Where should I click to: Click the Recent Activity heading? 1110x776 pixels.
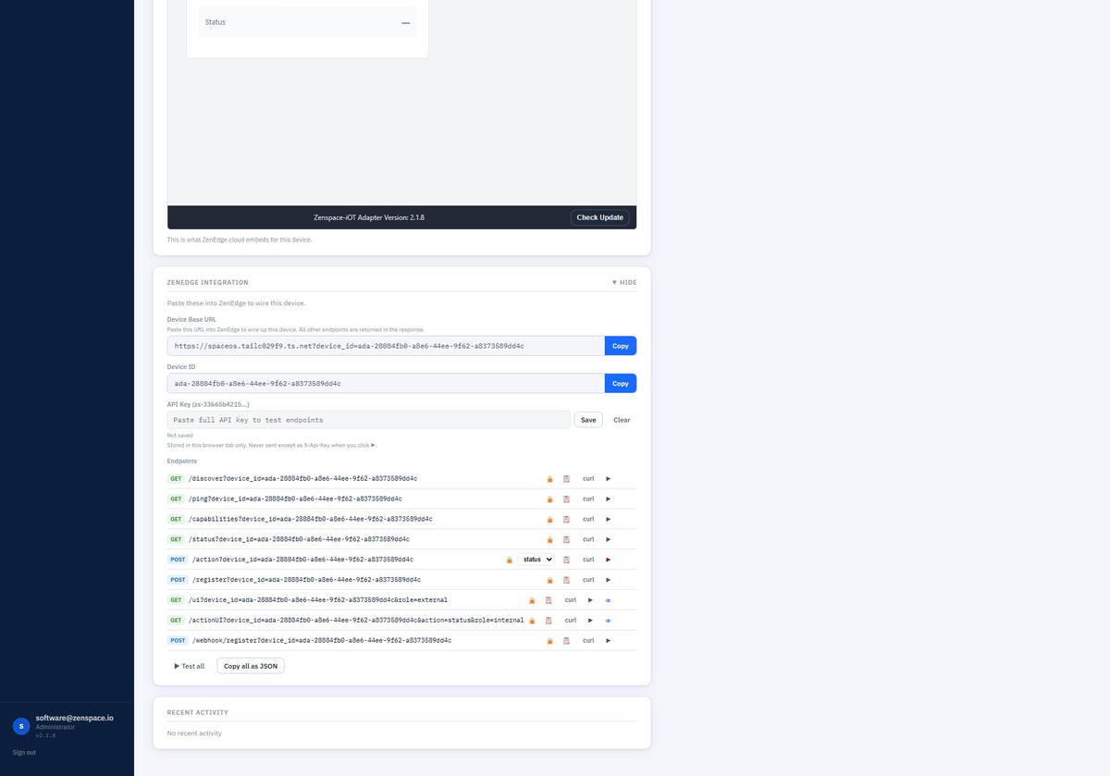pos(198,712)
